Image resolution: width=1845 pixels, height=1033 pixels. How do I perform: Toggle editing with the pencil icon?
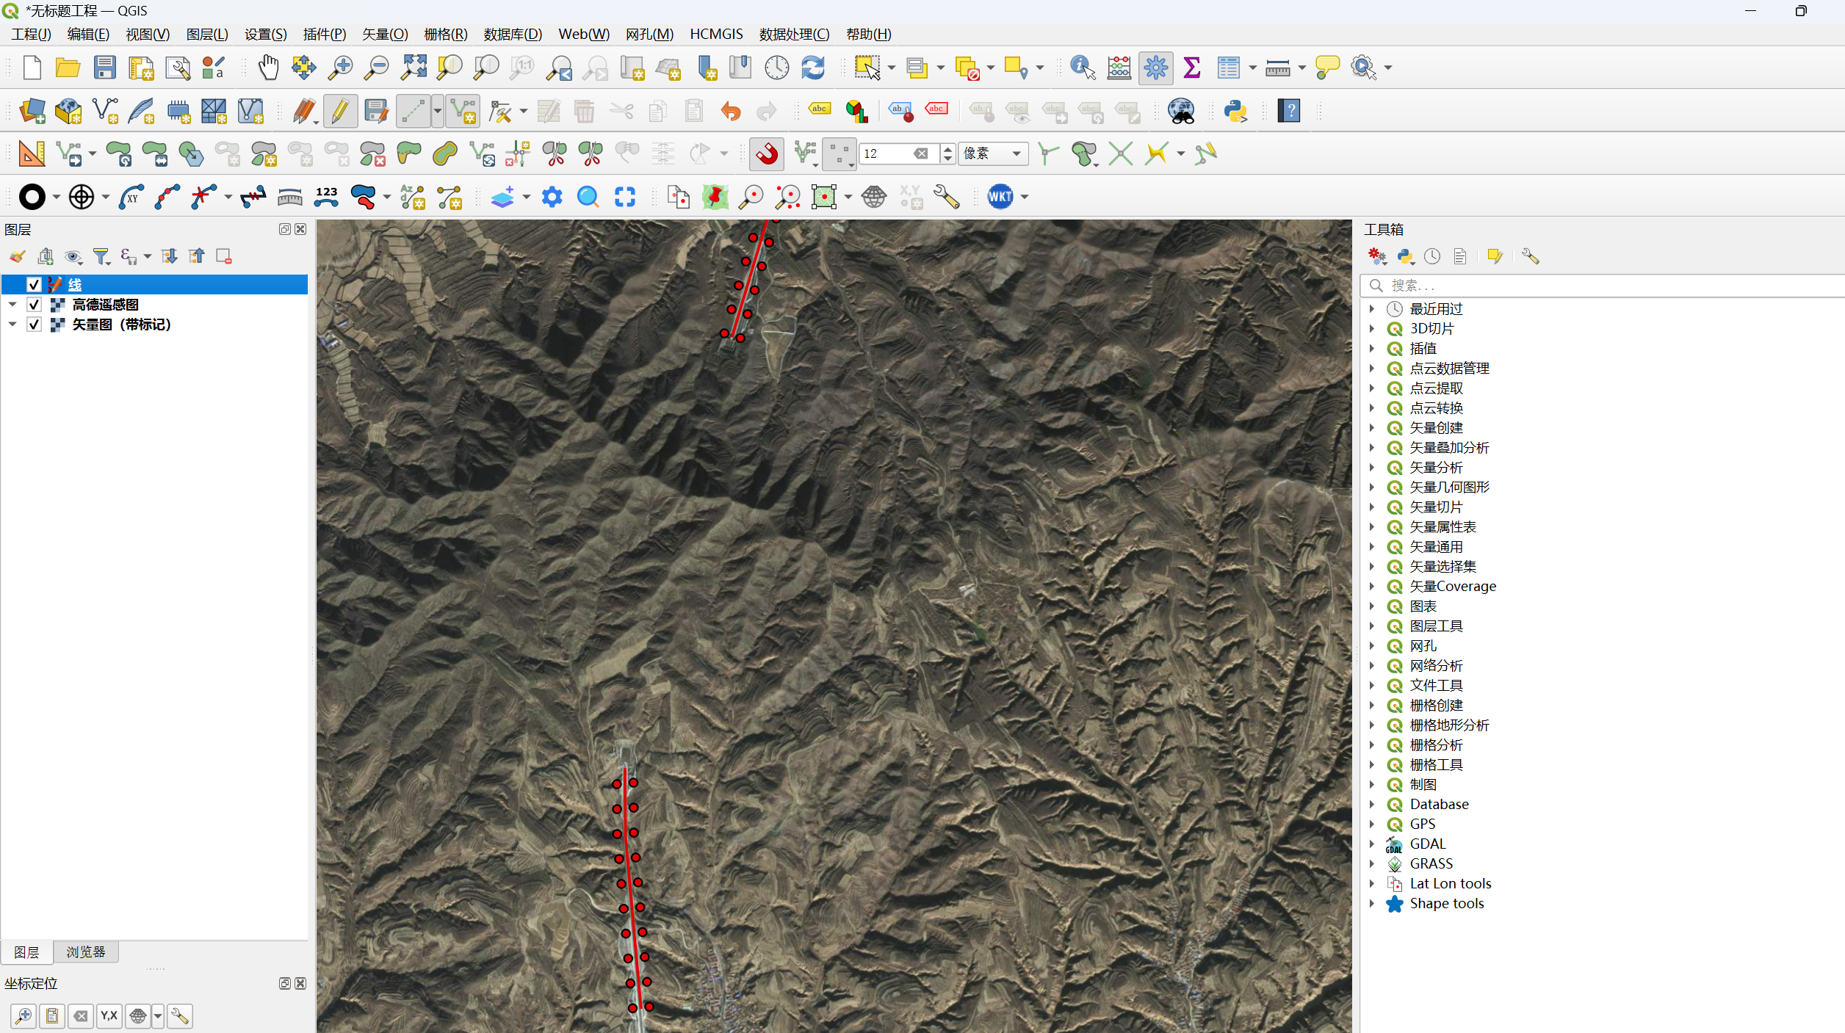[340, 111]
